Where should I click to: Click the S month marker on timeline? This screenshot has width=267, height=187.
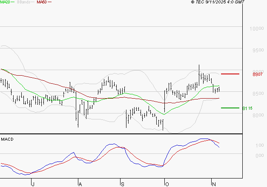click(123, 184)
